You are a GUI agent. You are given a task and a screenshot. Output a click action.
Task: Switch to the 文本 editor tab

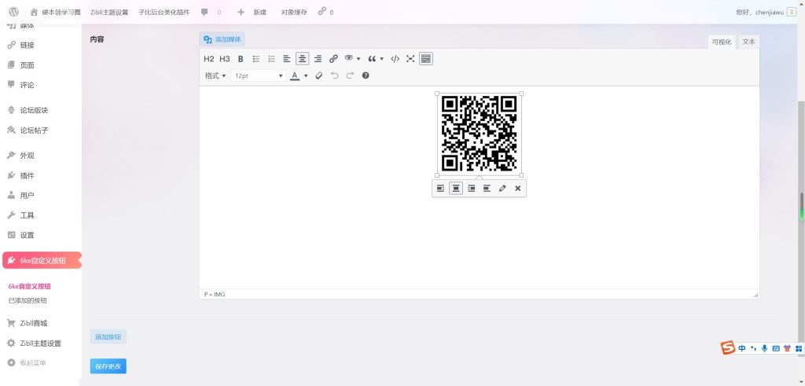748,42
